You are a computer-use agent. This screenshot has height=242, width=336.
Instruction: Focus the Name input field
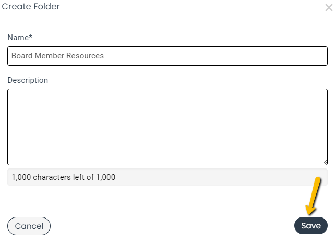point(167,56)
